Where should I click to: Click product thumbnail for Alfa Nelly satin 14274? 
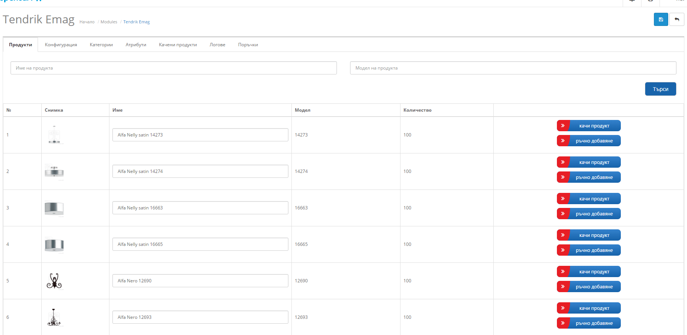(x=54, y=171)
